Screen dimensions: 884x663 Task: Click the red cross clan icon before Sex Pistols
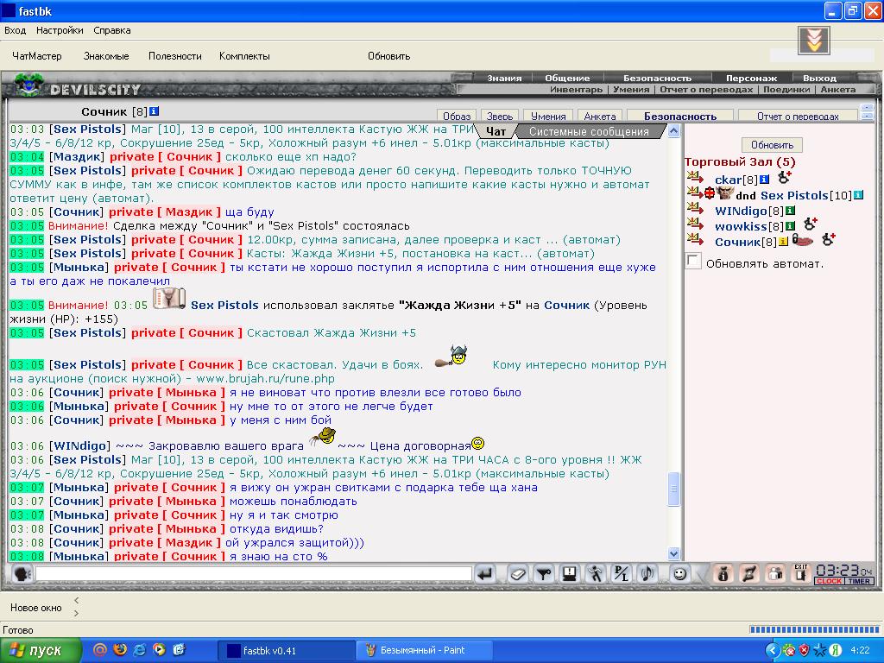coord(710,194)
